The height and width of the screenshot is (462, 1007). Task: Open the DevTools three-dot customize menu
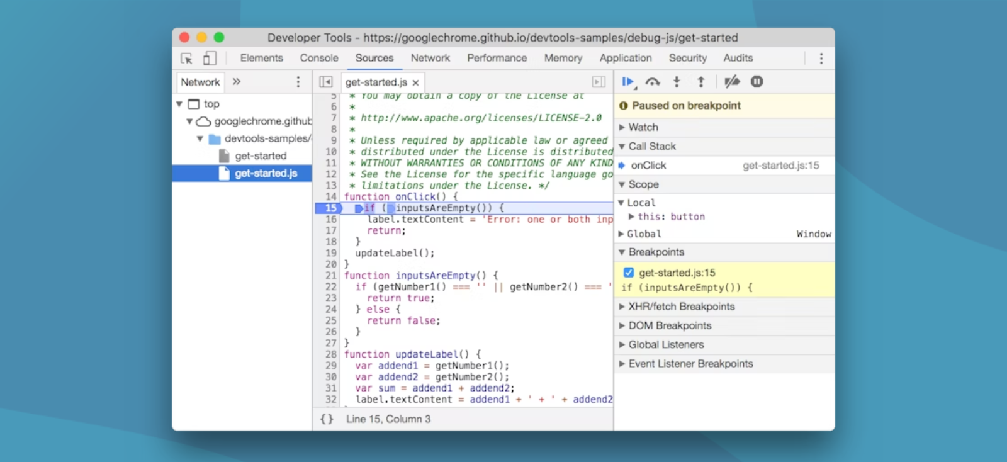pos(821,59)
